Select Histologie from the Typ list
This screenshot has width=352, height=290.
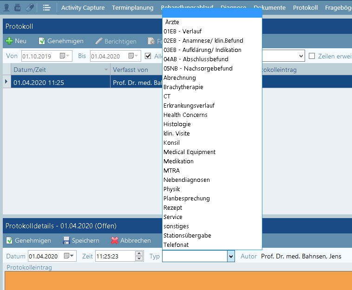coord(177,124)
